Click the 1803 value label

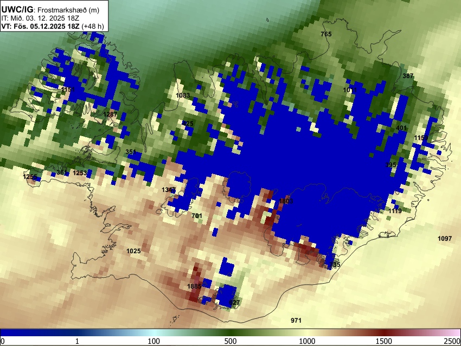(286, 201)
